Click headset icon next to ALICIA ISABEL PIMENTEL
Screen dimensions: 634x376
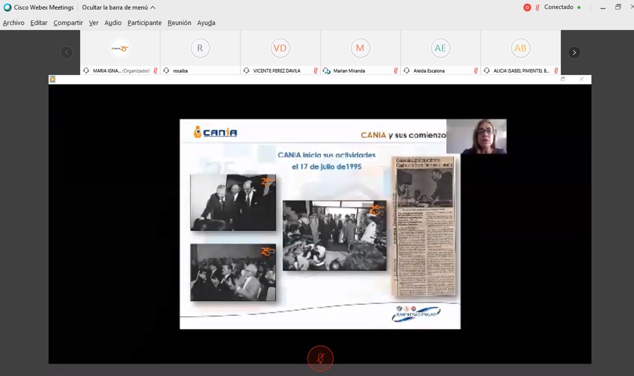[x=486, y=71]
